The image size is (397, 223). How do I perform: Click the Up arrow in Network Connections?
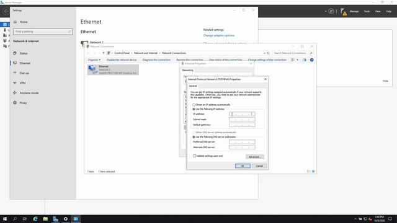tap(104, 53)
